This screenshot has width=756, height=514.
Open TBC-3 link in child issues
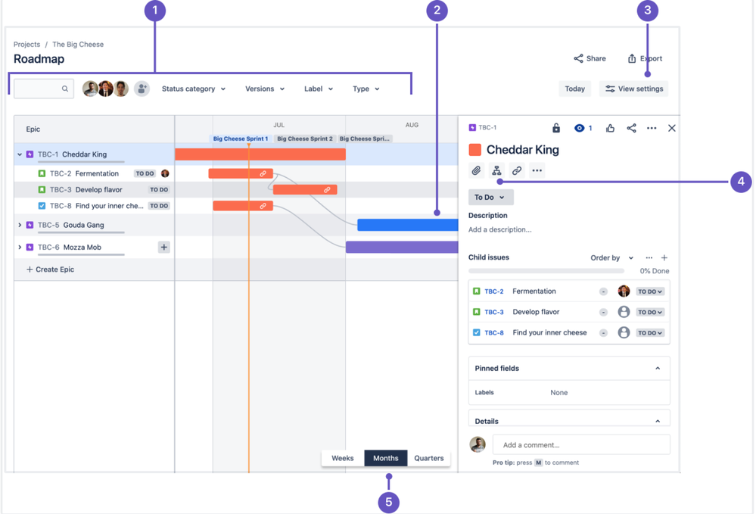point(493,312)
